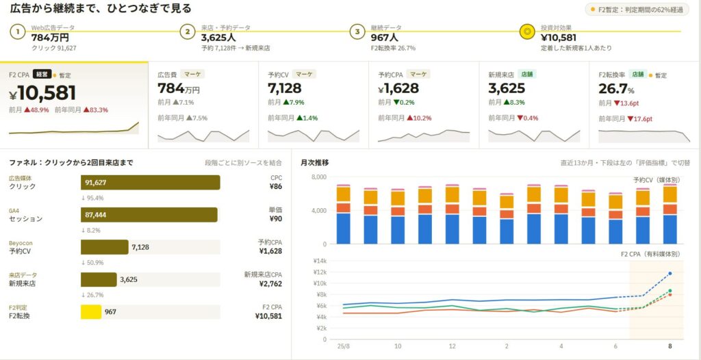Click the GA4 source label in funnel
Viewport: 701px width, 360px height.
pyautogui.click(x=14, y=210)
